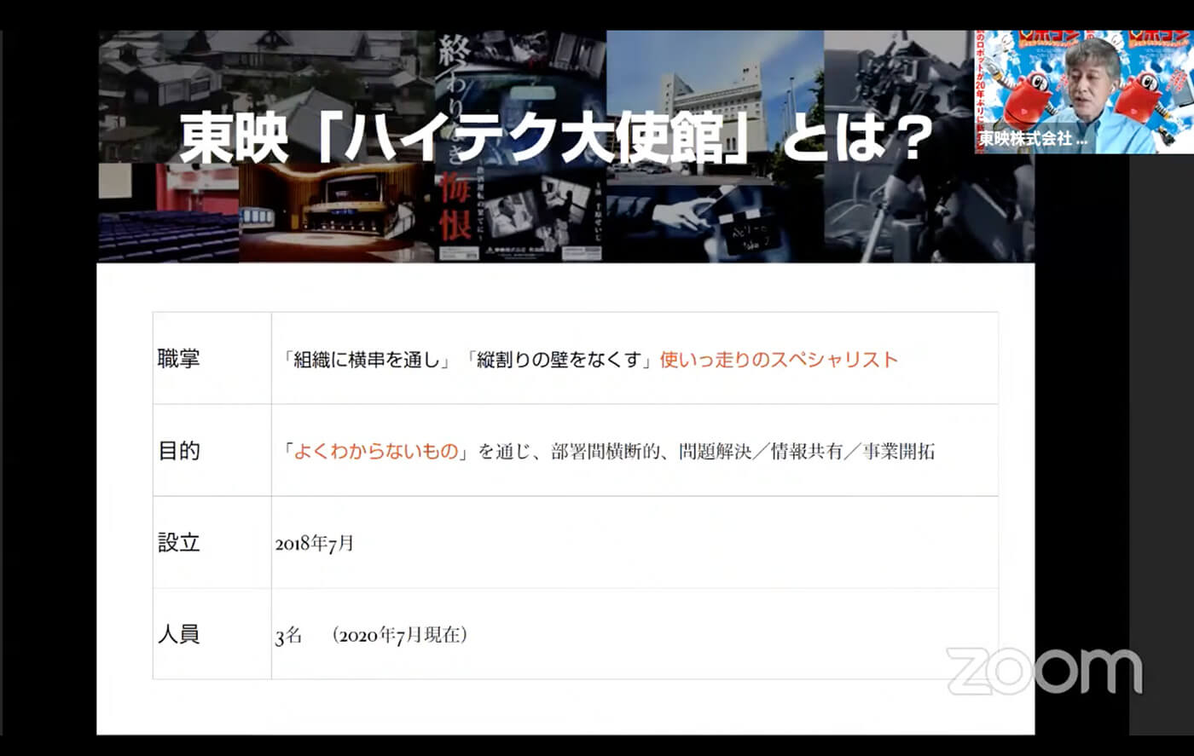
Task: Select the text 「組織に横串を通し」
Action: pos(368,360)
